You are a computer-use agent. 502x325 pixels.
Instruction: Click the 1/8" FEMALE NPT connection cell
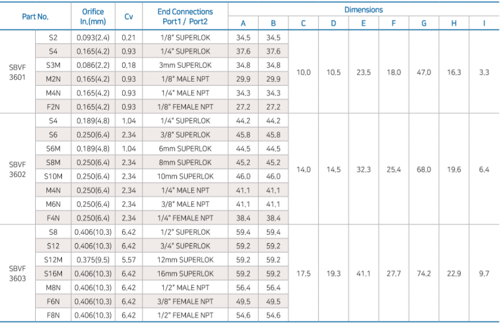coord(185,107)
